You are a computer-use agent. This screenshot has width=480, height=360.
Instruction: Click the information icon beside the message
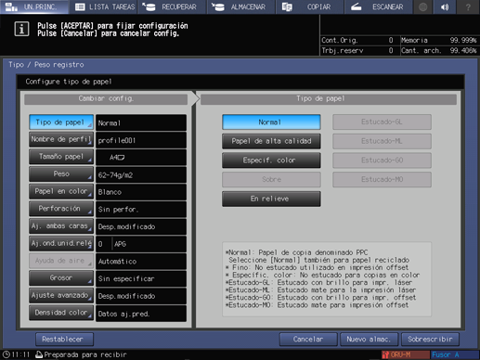tap(21, 29)
